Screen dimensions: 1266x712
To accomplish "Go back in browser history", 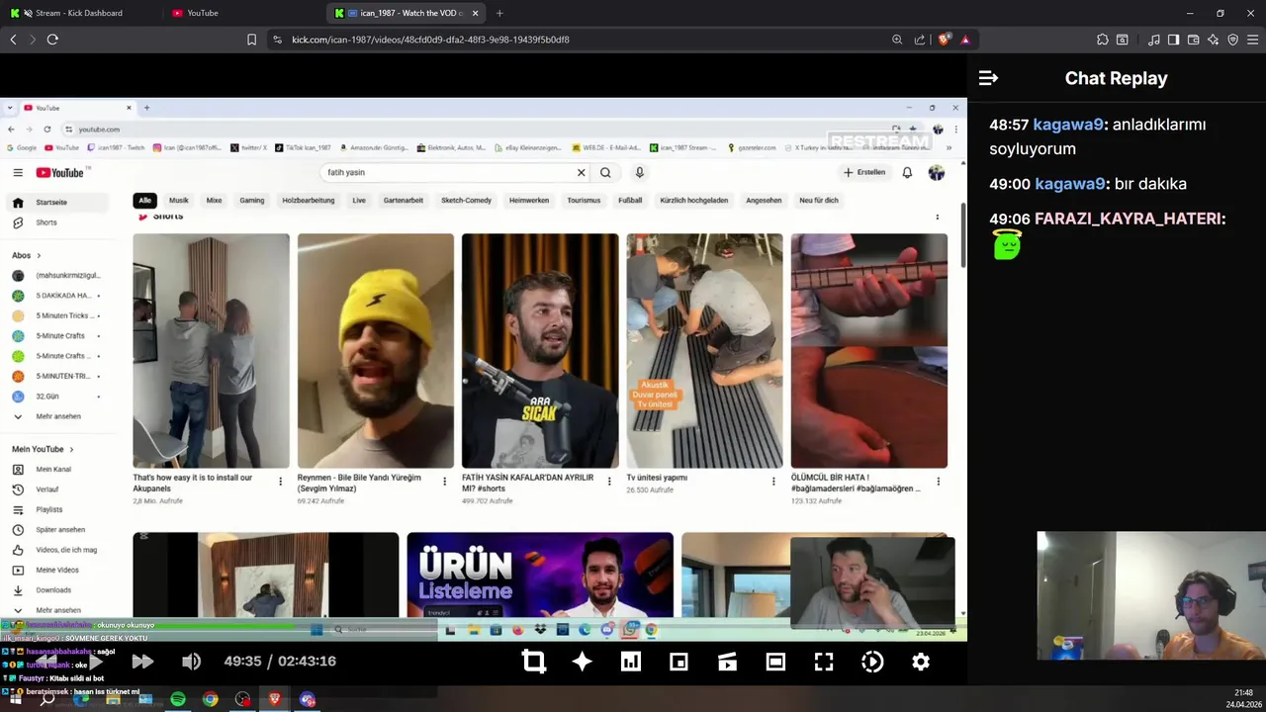I will click(13, 40).
